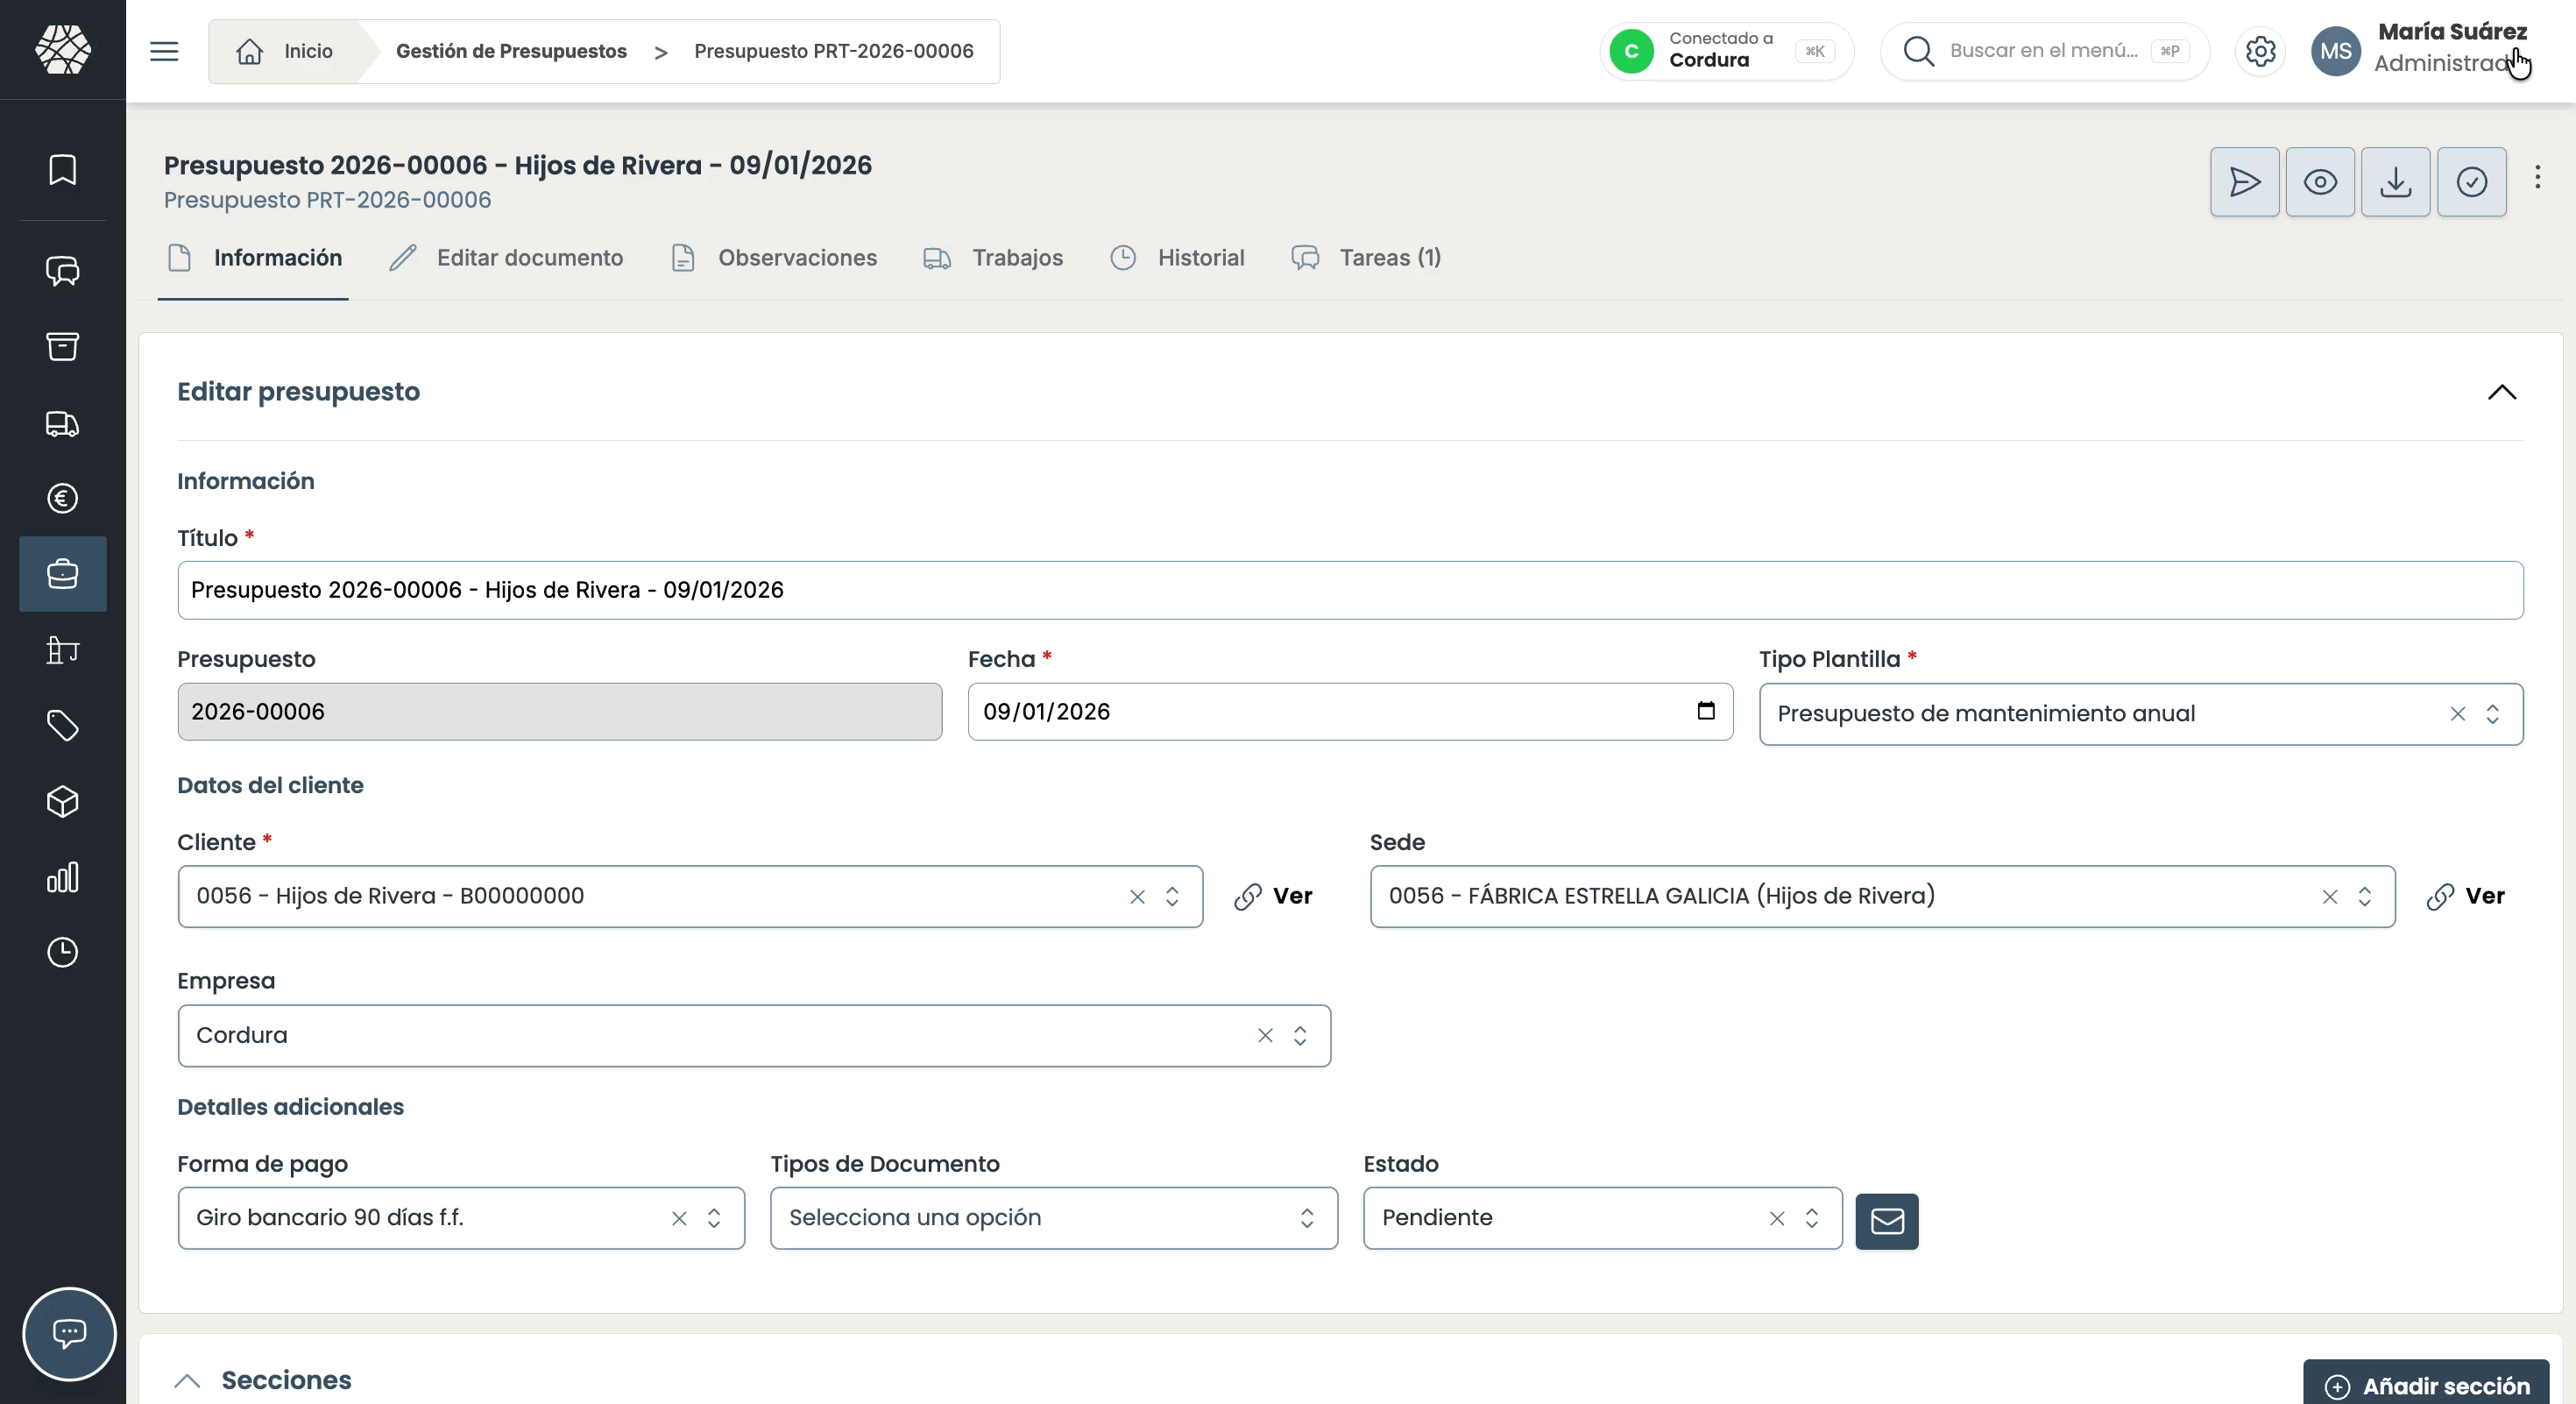Open the Tipo Plantilla dropdown
This screenshot has width=2576, height=1404.
(2140, 714)
